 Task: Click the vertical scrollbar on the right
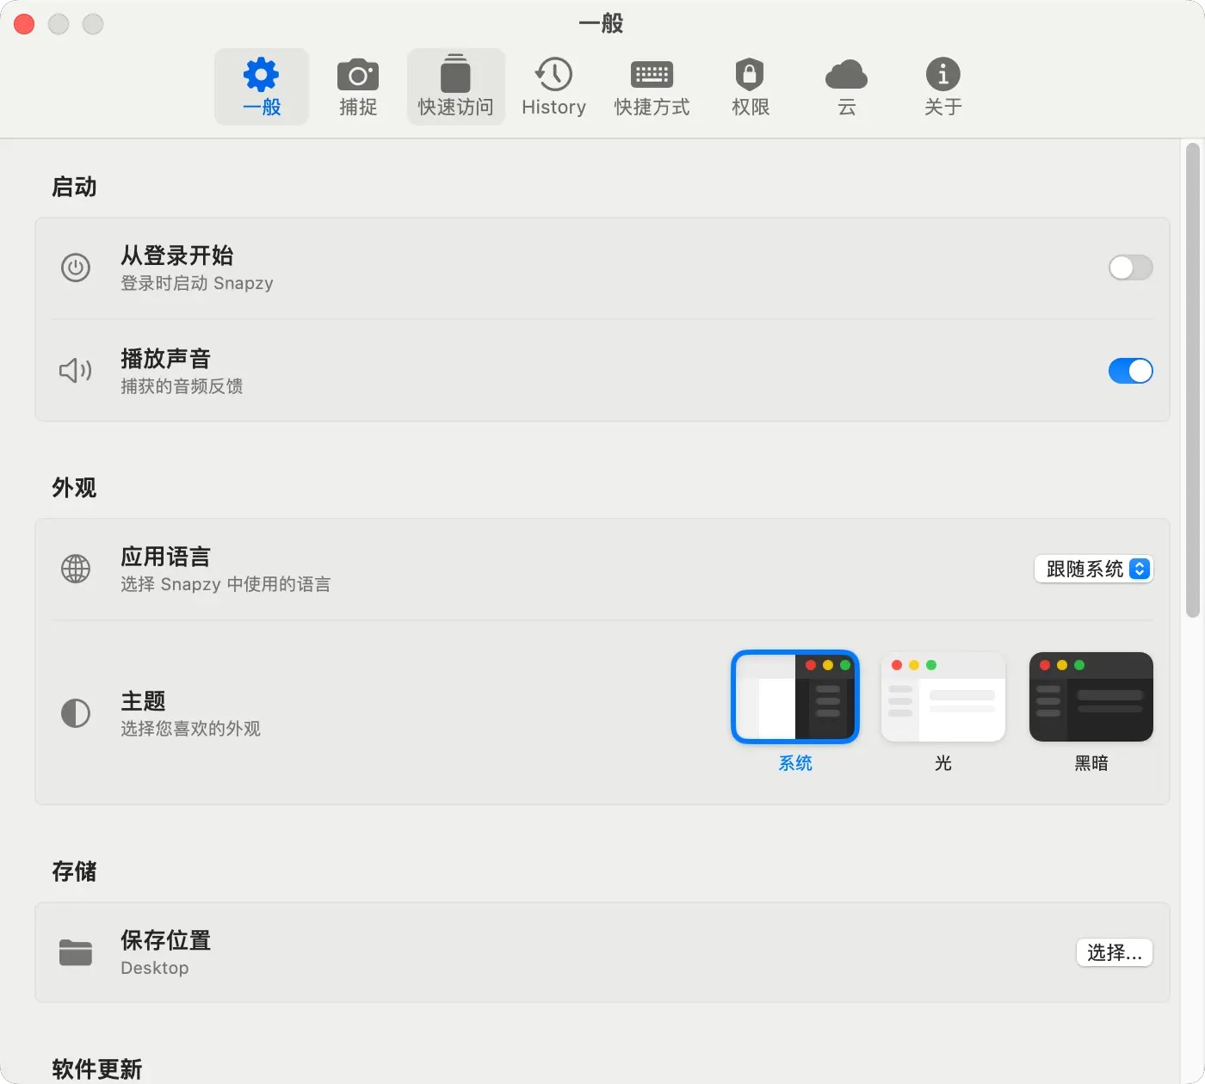[x=1193, y=380]
